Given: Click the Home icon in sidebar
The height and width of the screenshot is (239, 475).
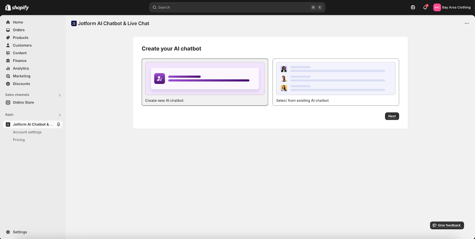Looking at the screenshot, I should click(x=8, y=22).
